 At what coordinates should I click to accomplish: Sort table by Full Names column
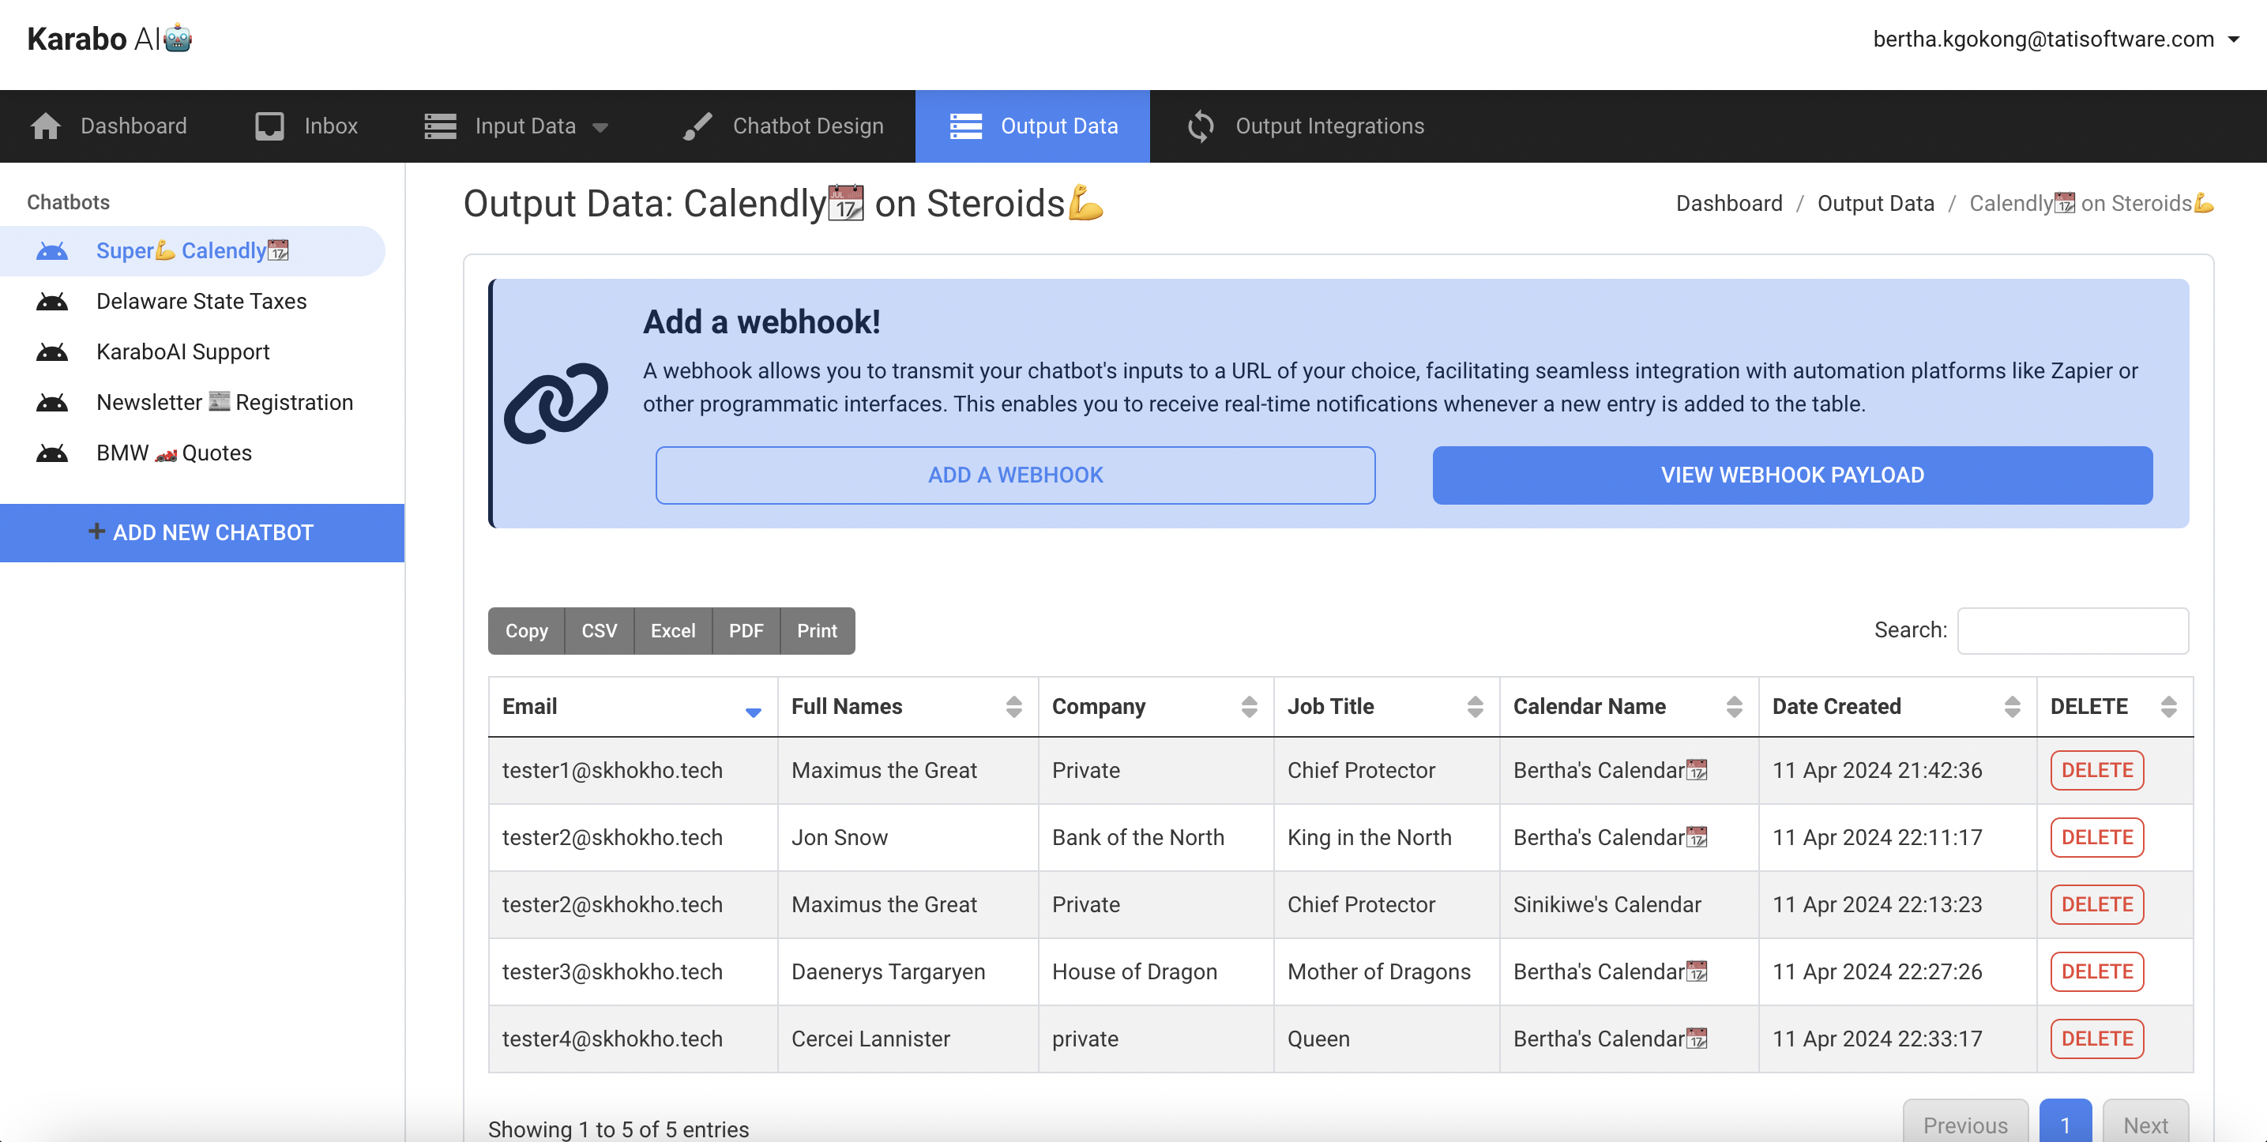click(1013, 707)
